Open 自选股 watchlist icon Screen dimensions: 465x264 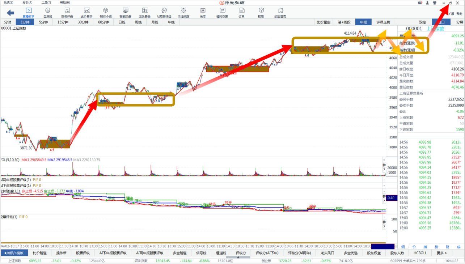click(48, 13)
